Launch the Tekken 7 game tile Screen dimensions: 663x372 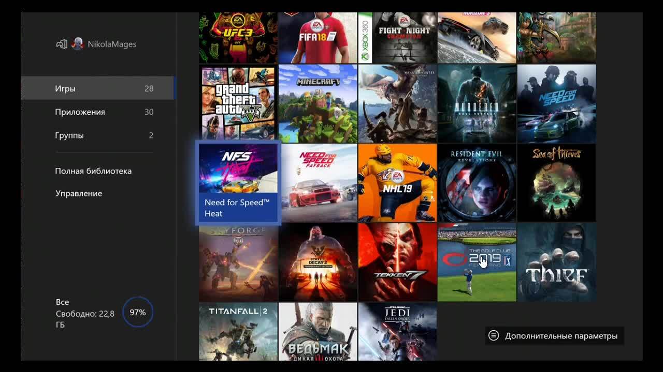(x=397, y=262)
